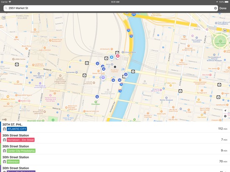Tap the bus stop marker on the river bridge
Image resolution: width=230 pixels, height=172 pixels.
coord(133,71)
